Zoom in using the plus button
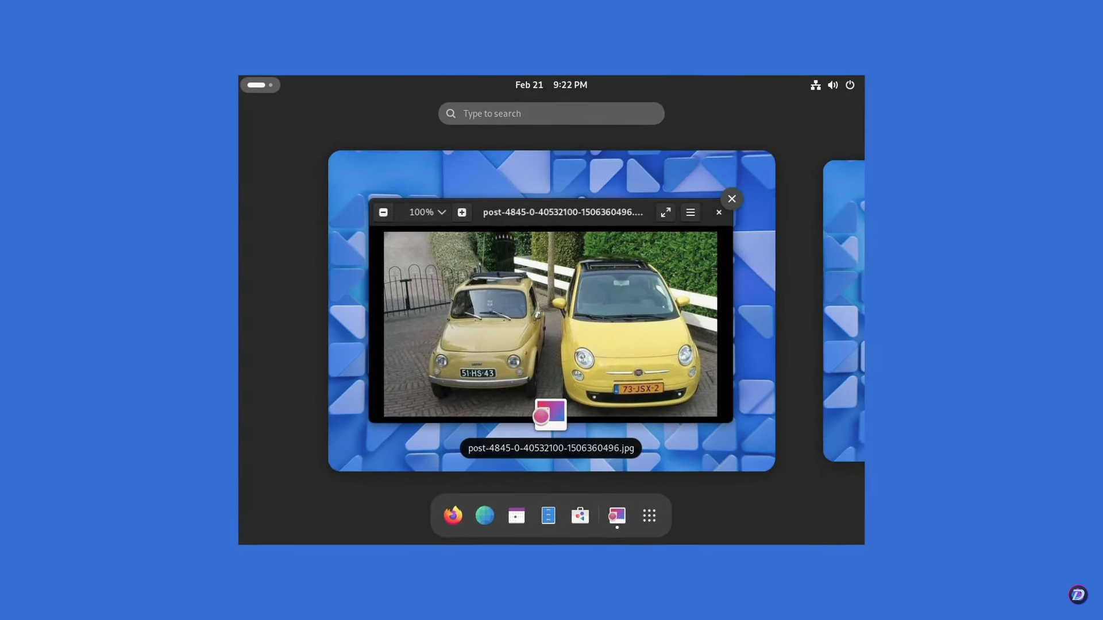 click(x=462, y=212)
